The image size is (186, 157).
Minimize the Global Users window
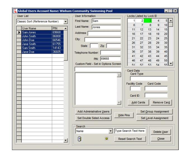[x=166, y=11]
